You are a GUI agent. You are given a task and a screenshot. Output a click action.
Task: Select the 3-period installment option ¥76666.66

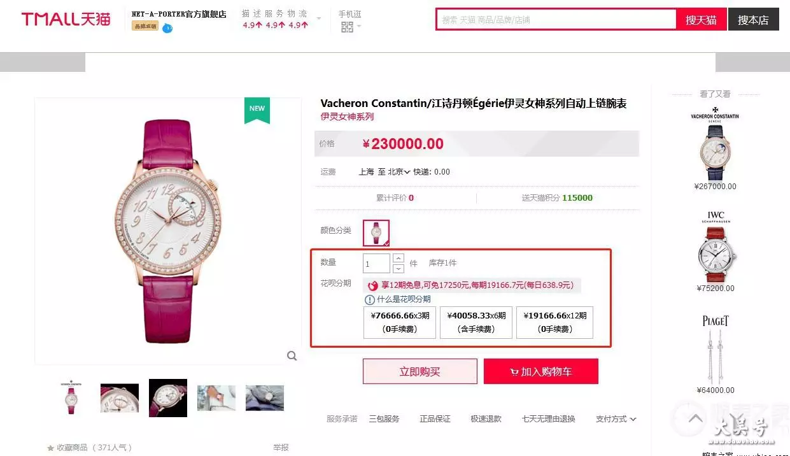pyautogui.click(x=400, y=322)
